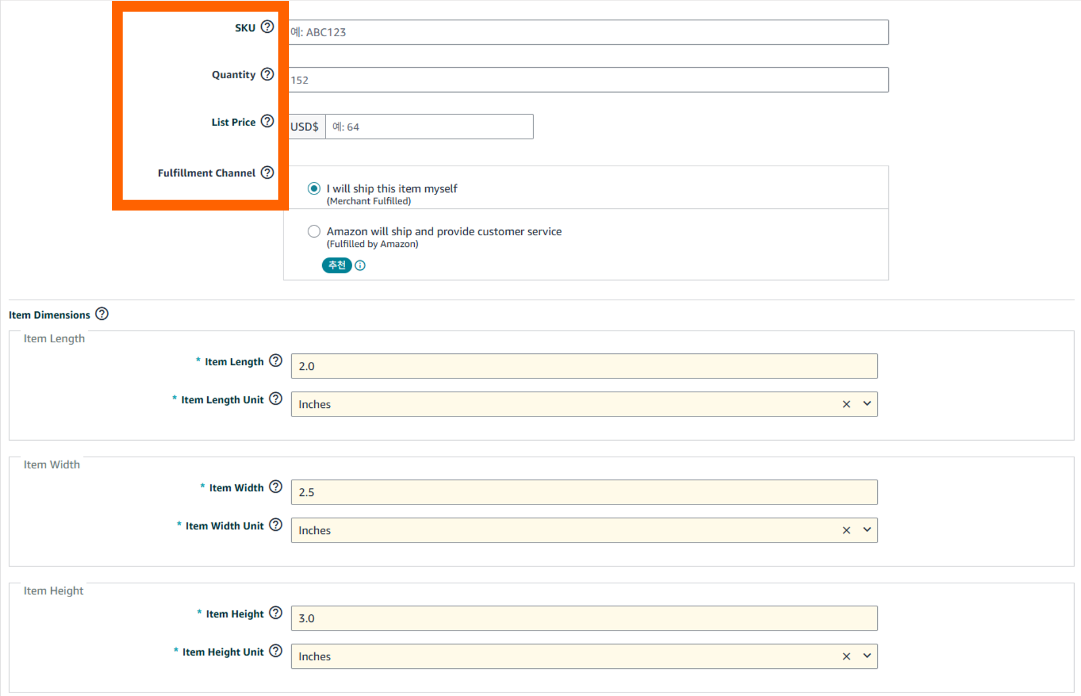Open the Item Width Unit dropdown arrow

867,530
